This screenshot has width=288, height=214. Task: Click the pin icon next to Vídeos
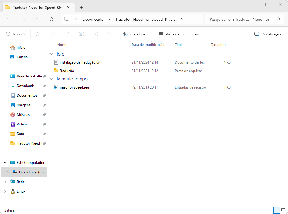(44, 124)
